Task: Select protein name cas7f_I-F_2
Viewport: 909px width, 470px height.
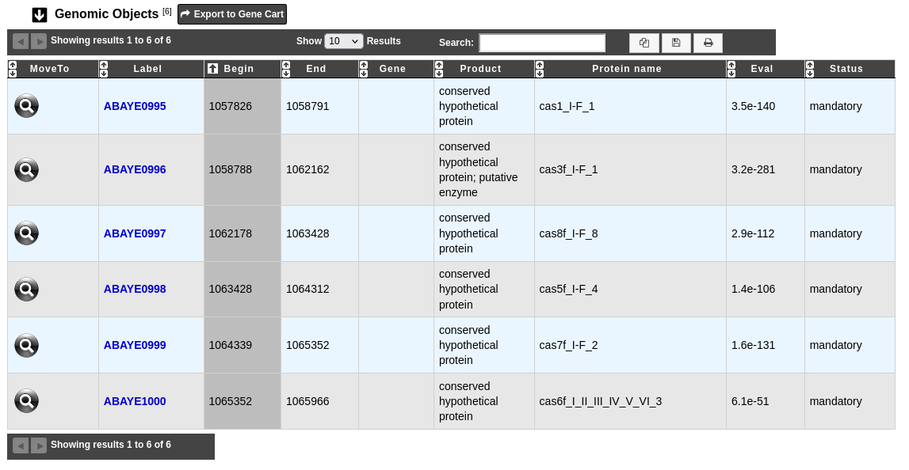Action: 568,345
